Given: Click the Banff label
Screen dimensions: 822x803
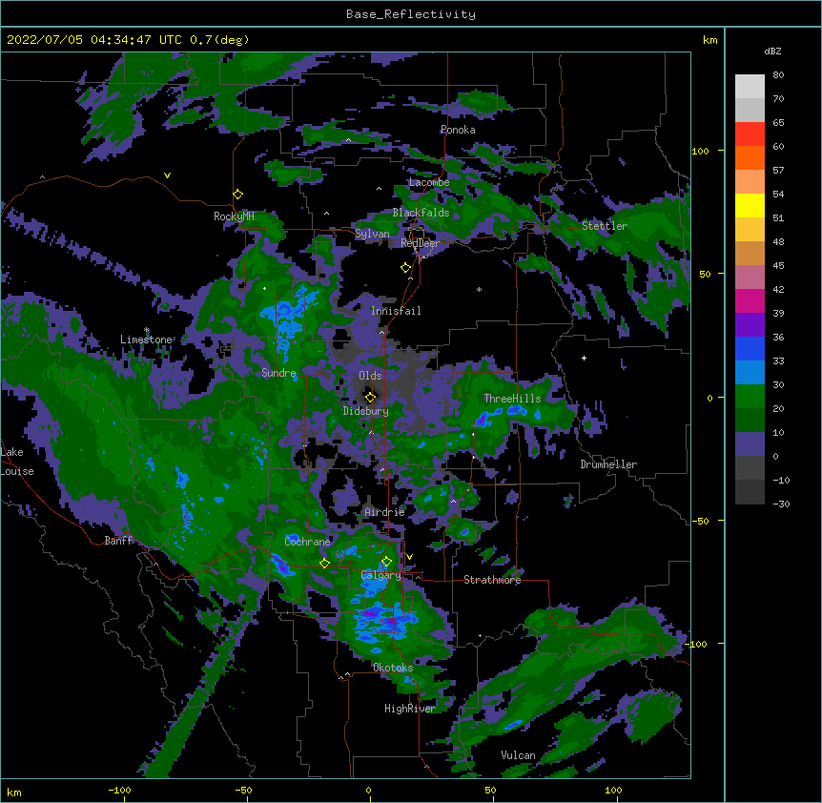Looking at the screenshot, I should (118, 541).
